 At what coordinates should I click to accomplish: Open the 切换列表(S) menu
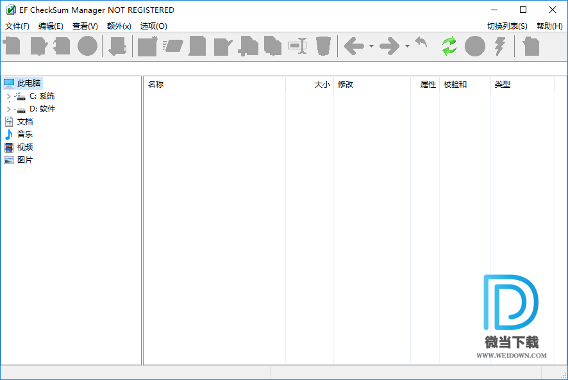pos(507,26)
